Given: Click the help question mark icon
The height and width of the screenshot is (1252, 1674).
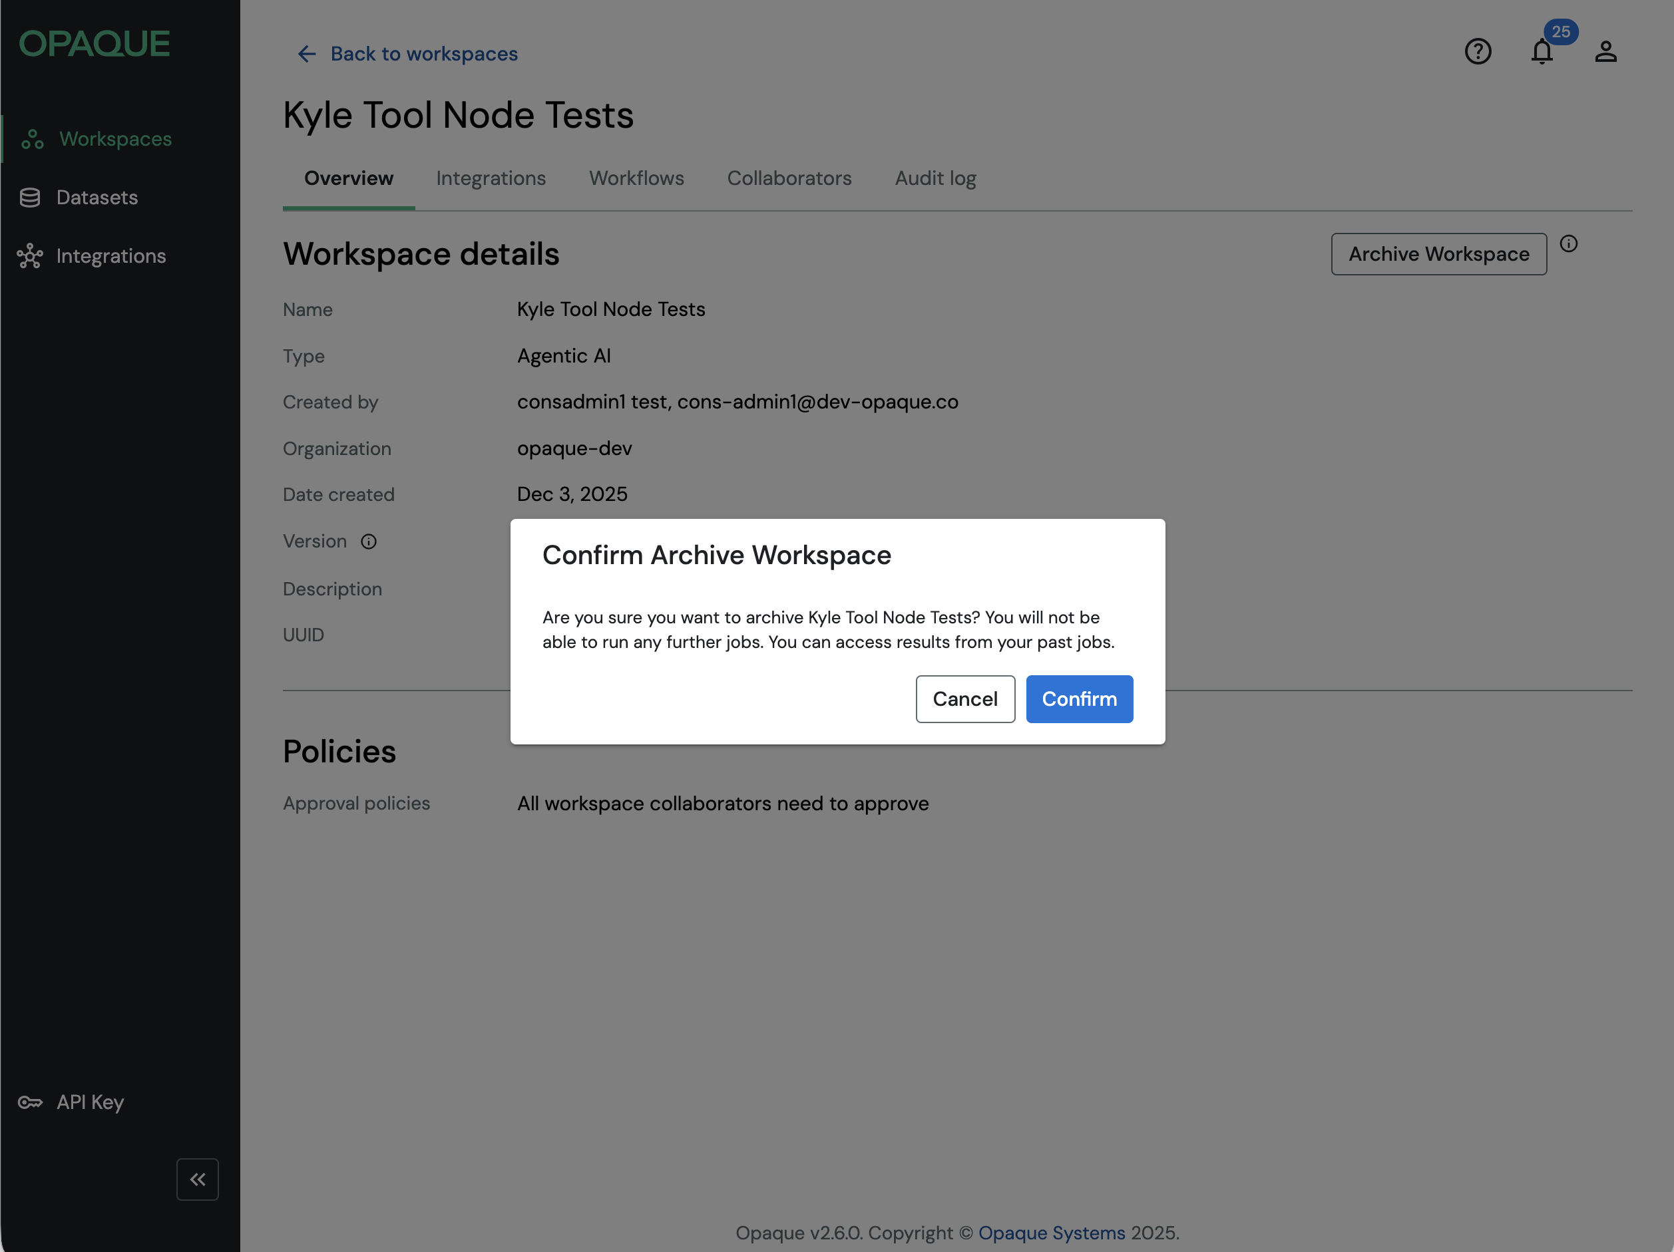Looking at the screenshot, I should [x=1477, y=51].
